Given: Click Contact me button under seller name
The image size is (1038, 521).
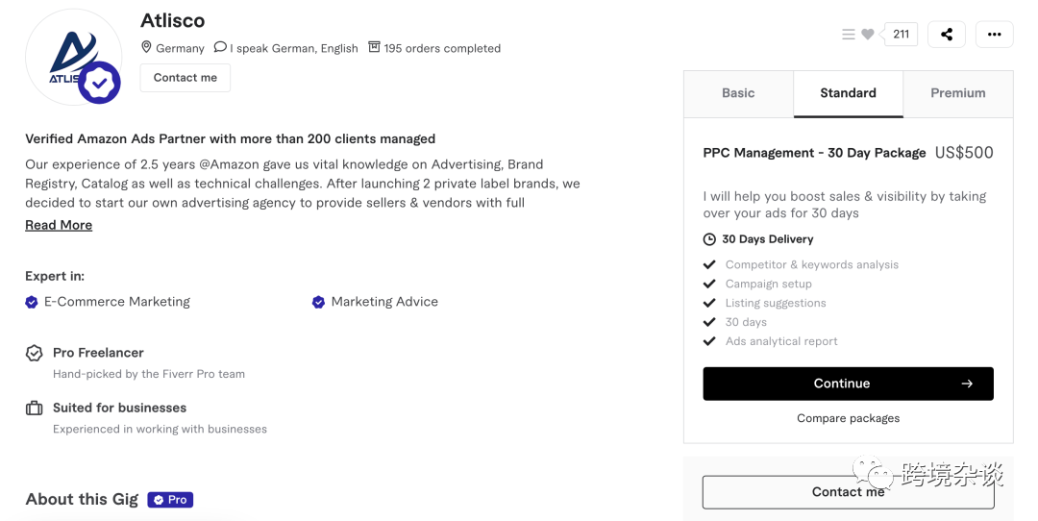Looking at the screenshot, I should coord(185,78).
